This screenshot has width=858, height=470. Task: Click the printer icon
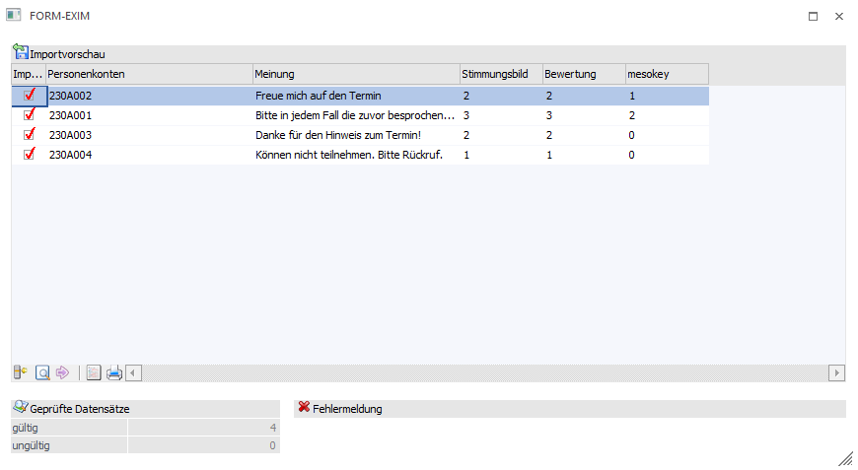(x=114, y=372)
